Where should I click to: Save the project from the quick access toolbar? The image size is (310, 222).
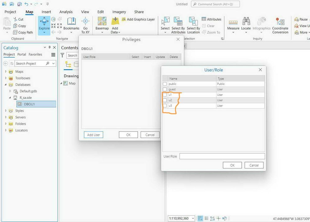pyautogui.click(x=19, y=4)
